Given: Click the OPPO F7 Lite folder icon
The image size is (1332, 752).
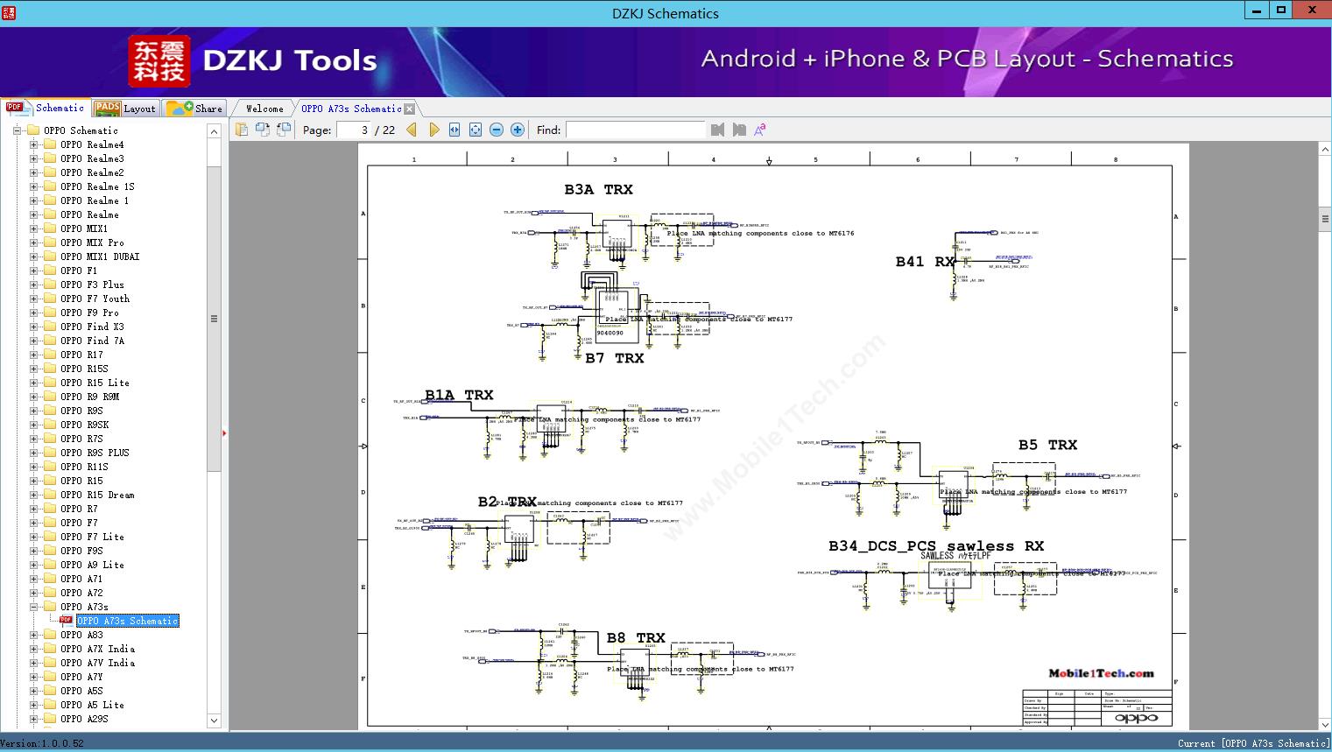Looking at the screenshot, I should pos(50,537).
